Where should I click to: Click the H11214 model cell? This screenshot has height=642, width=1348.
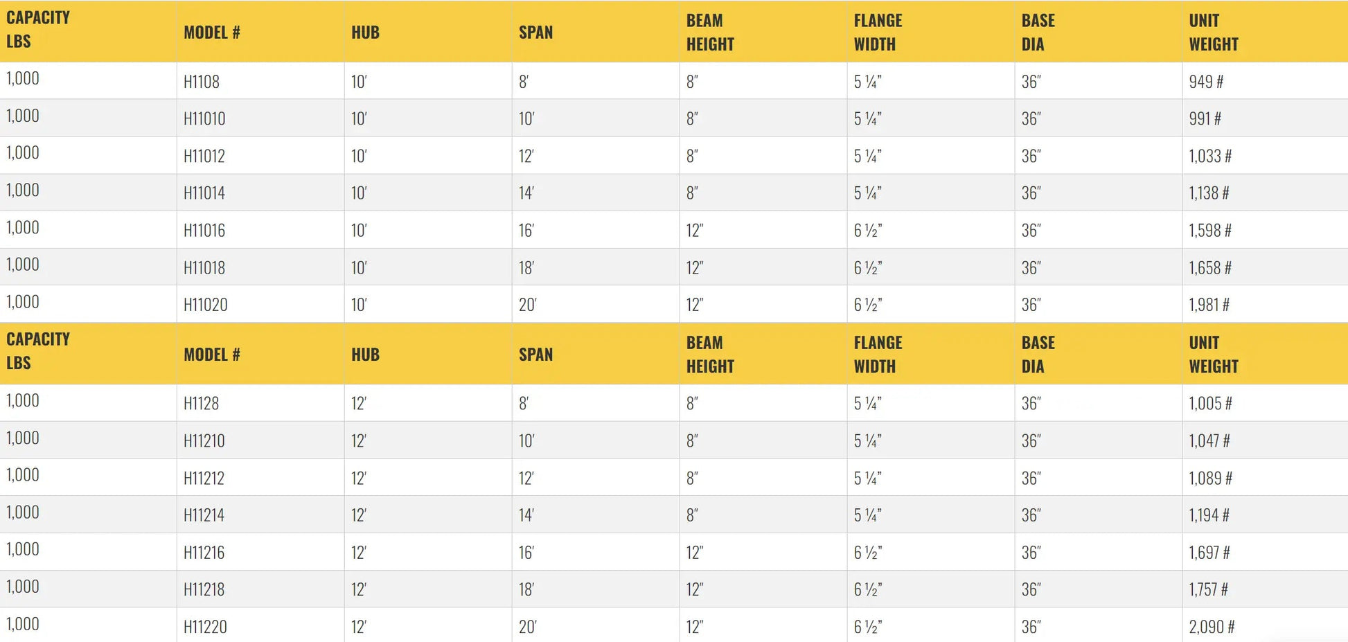tap(204, 515)
